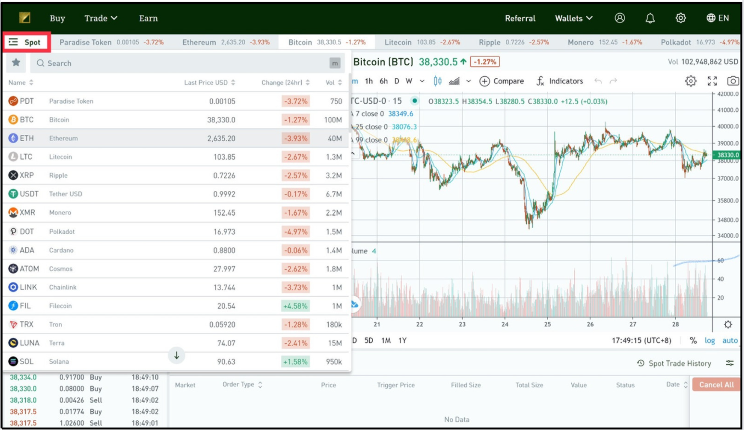This screenshot has width=744, height=430.
Task: Open the header settings gear icon
Action: (680, 18)
